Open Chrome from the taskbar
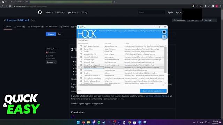223x125 pixels. click(x=129, y=122)
